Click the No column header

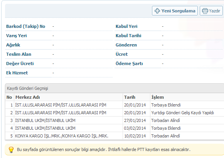tap(9, 97)
